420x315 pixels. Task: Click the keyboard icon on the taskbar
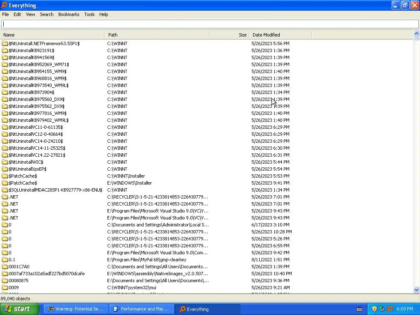[359, 309]
